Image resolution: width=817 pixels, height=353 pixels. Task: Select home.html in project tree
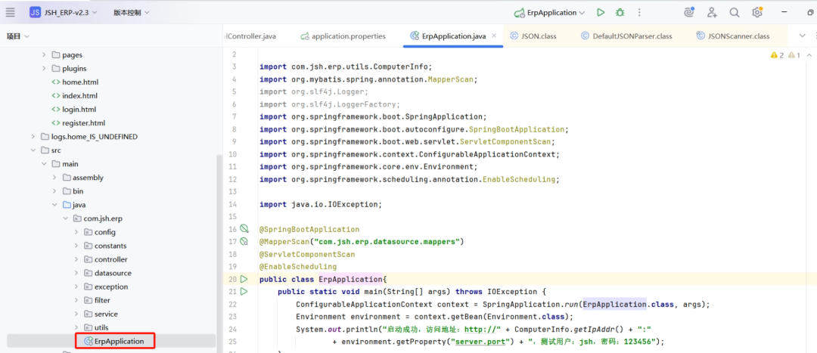(x=80, y=82)
